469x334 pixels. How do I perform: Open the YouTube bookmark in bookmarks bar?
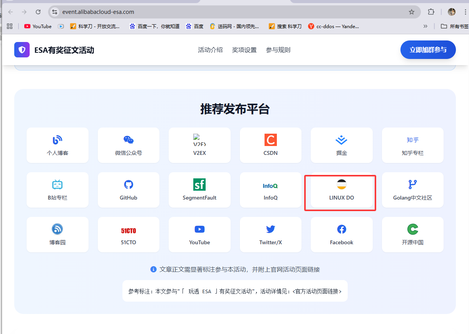click(x=38, y=26)
